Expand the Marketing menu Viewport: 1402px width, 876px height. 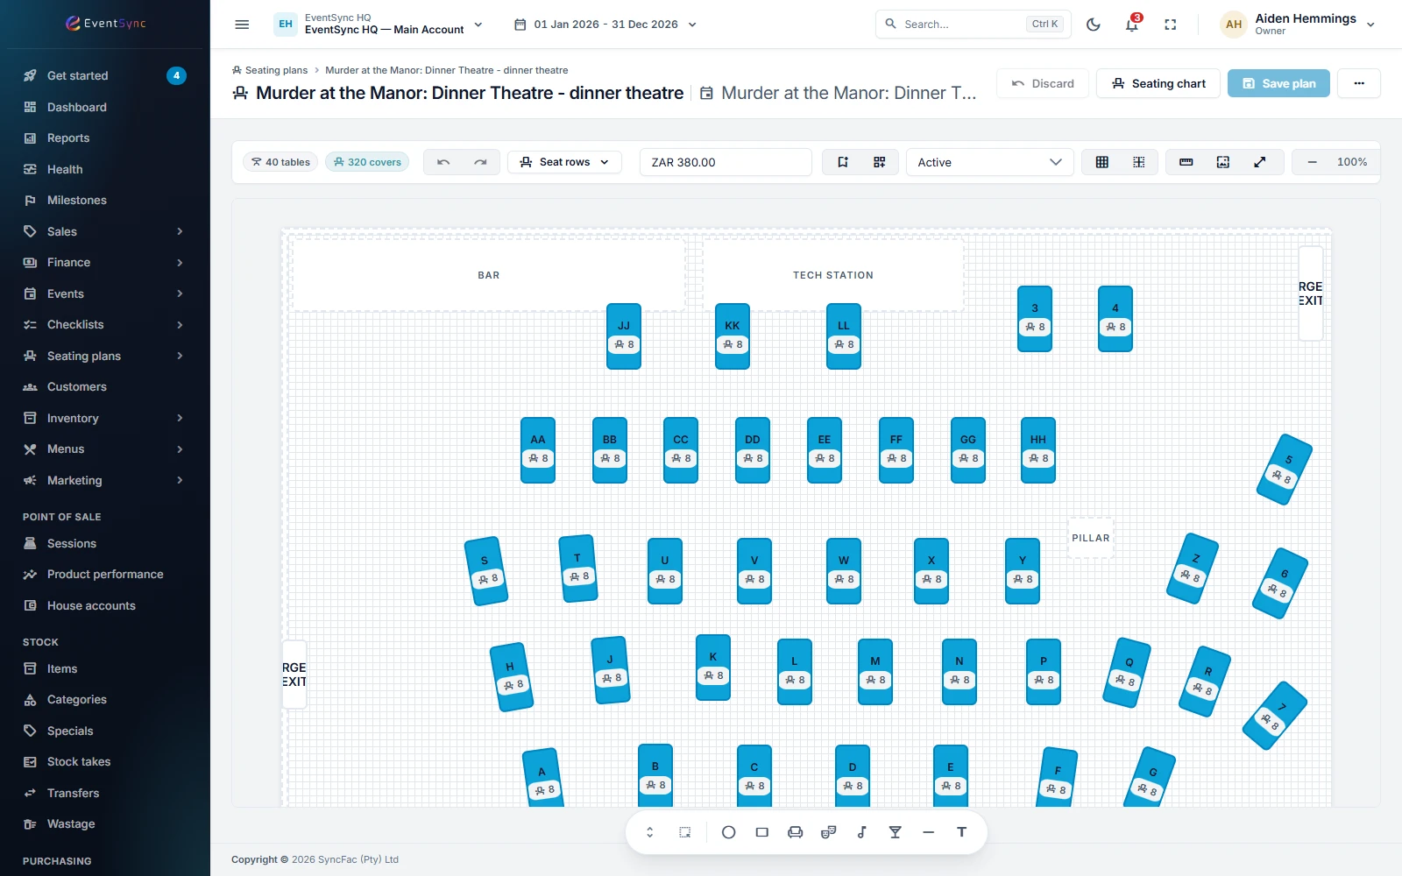point(105,480)
